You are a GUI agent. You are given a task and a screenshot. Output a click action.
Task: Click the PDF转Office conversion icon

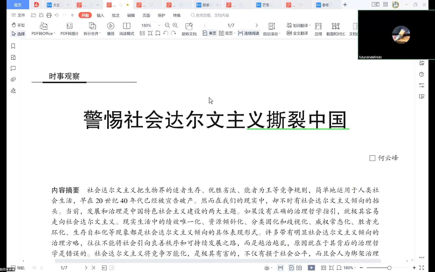[43, 26]
